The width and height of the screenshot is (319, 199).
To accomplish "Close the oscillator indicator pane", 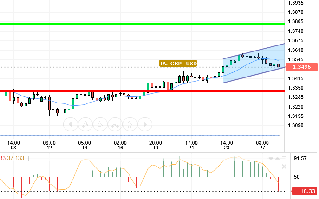I will (284, 167).
